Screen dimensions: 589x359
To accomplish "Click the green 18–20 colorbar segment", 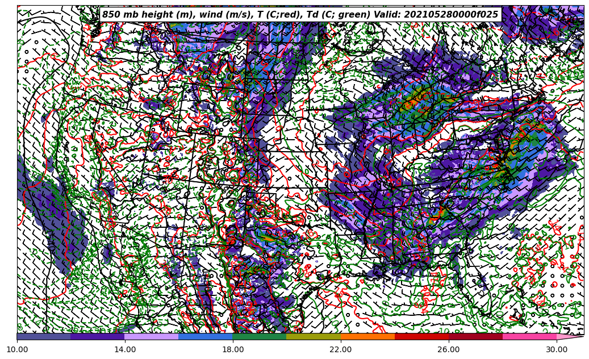I will tap(260, 336).
